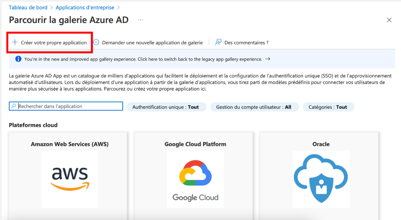The image size is (401, 220).
Task: Open the Authentification unique filter
Action: pyautogui.click(x=166, y=107)
